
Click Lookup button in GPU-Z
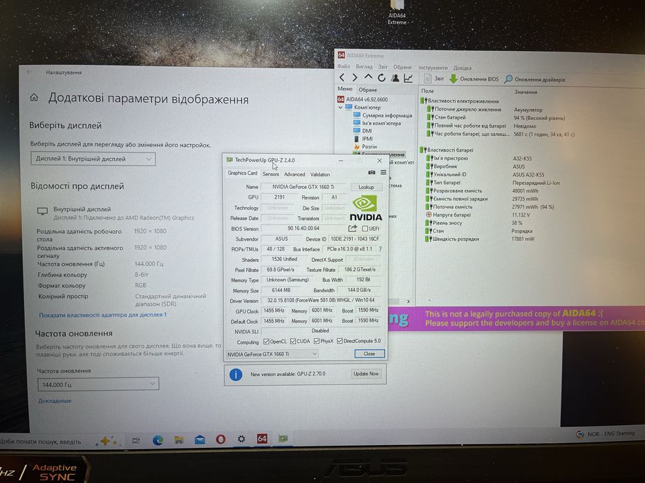(x=366, y=187)
